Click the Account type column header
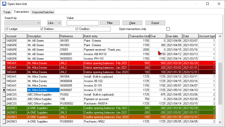 click(207, 36)
